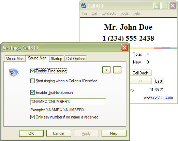Click the text-to-speech format input field
The height and width of the screenshot is (141, 178).
click(68, 102)
